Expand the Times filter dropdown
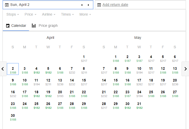 [67, 15]
